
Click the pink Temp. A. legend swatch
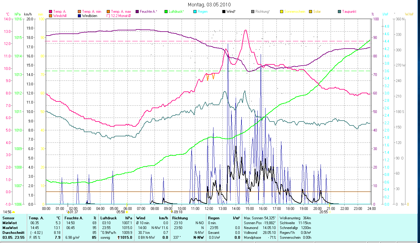[x=51, y=12]
